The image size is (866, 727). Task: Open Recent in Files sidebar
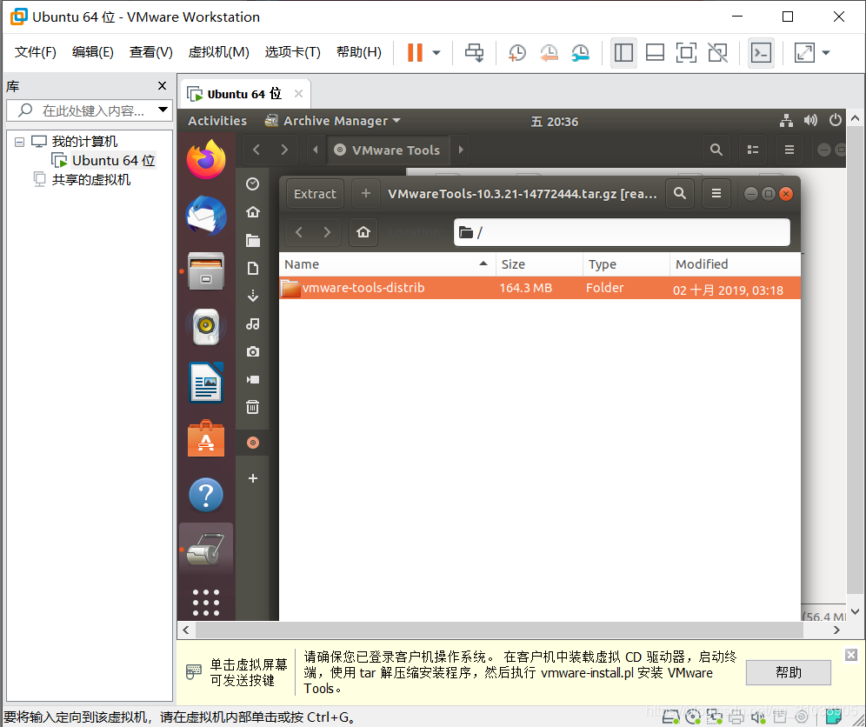252,184
